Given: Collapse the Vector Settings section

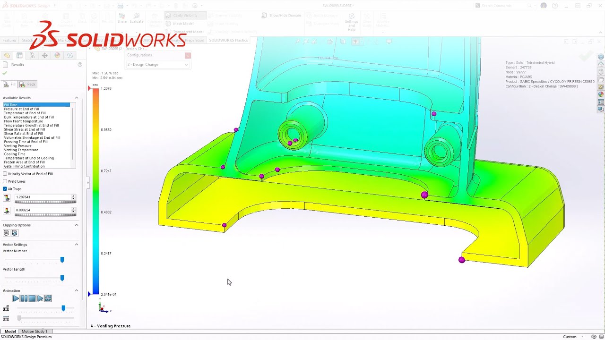Looking at the screenshot, I should (x=76, y=244).
